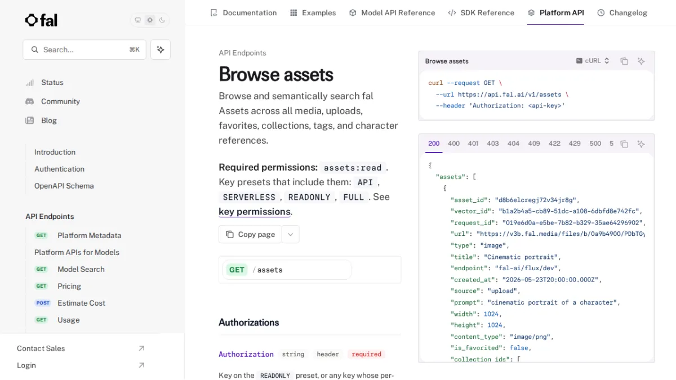Select the 422 response tab
The height and width of the screenshot is (380, 676).
point(554,144)
